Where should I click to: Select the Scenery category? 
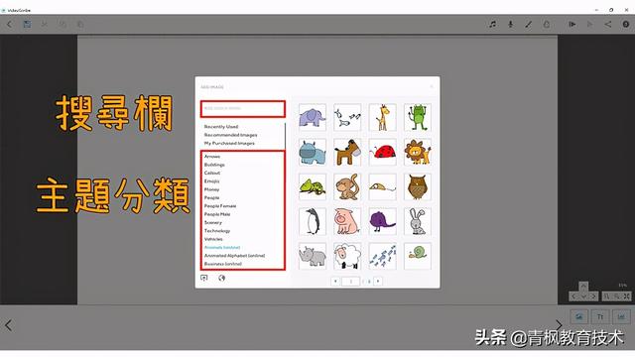(x=213, y=222)
